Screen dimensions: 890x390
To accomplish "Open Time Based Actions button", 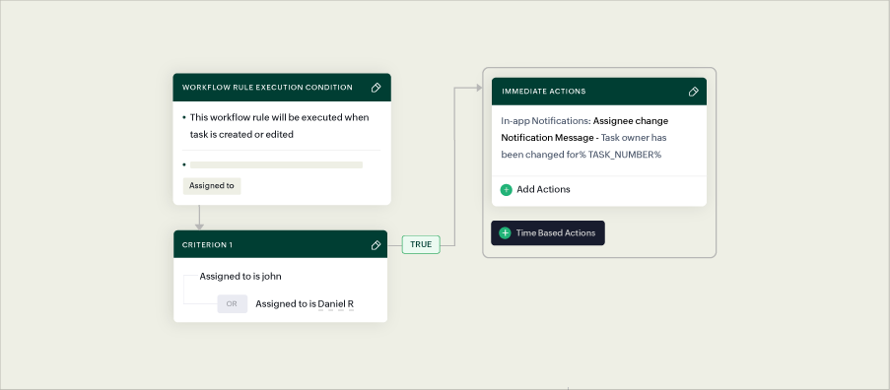I will [x=548, y=233].
